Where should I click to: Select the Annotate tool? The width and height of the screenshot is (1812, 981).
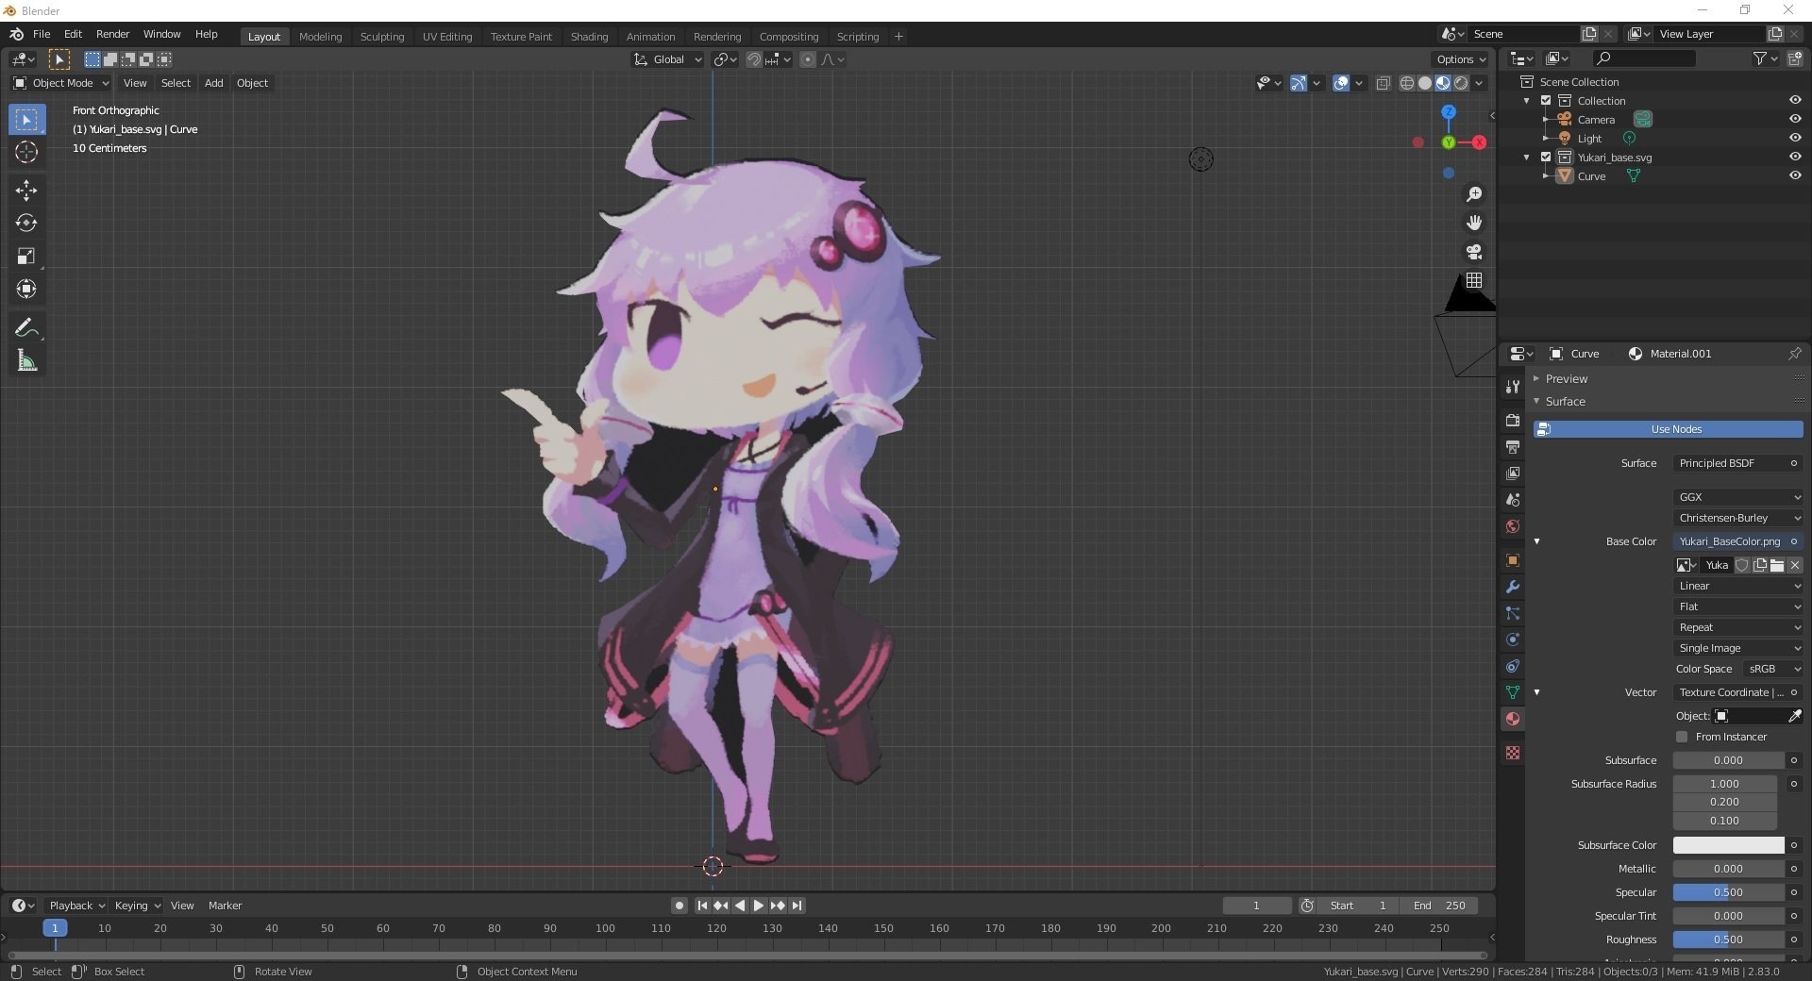pyautogui.click(x=26, y=328)
